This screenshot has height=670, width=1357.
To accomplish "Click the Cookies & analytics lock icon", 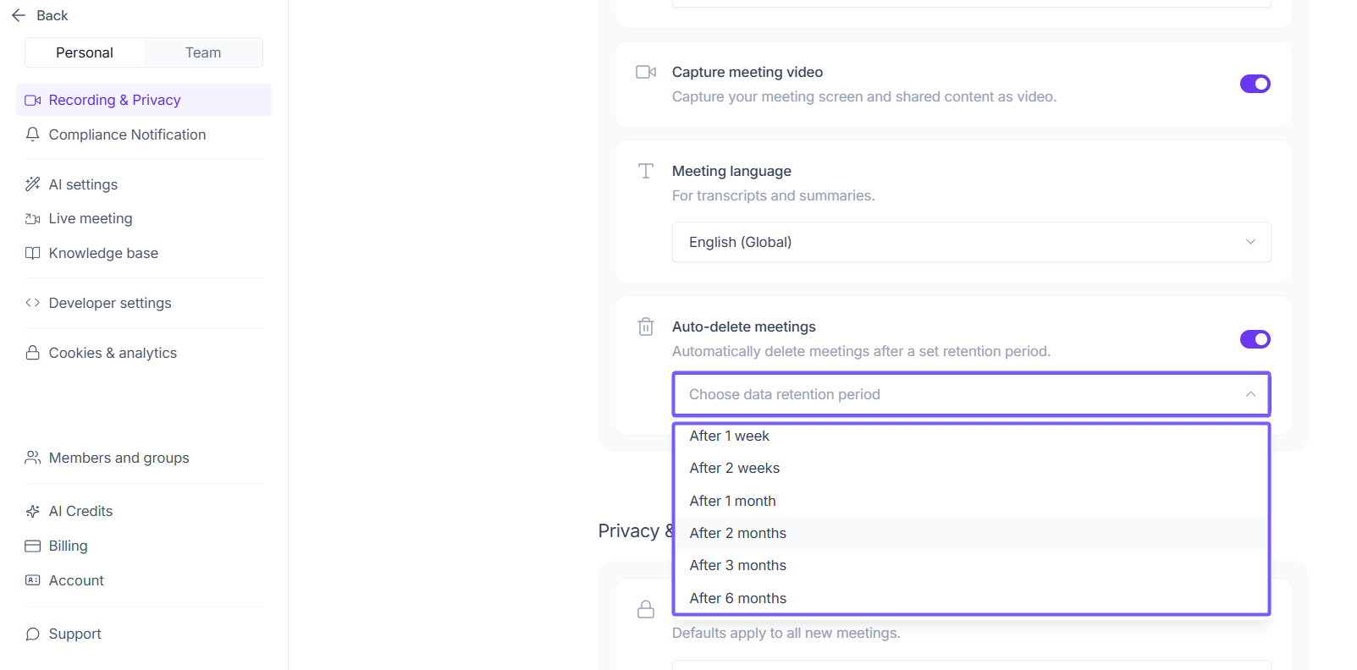I will click(x=33, y=353).
